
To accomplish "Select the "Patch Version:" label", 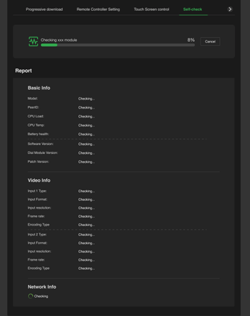I will (x=38, y=162).
